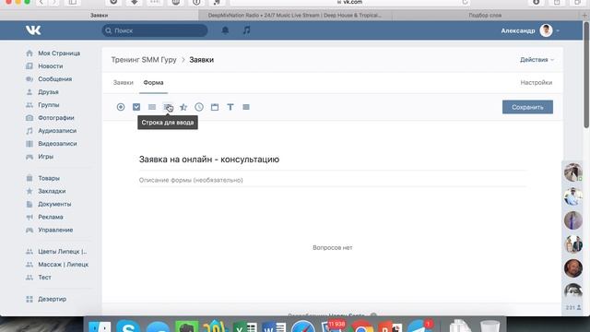Expand the Действия dropdown
This screenshot has height=332, width=590.
[x=537, y=60]
